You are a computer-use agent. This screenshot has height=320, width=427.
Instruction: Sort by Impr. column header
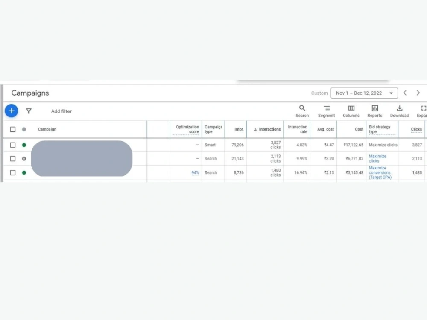tap(239, 129)
